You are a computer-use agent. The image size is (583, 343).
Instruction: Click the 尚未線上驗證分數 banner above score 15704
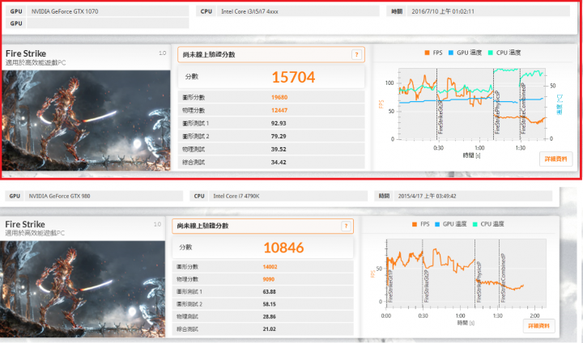pos(271,55)
